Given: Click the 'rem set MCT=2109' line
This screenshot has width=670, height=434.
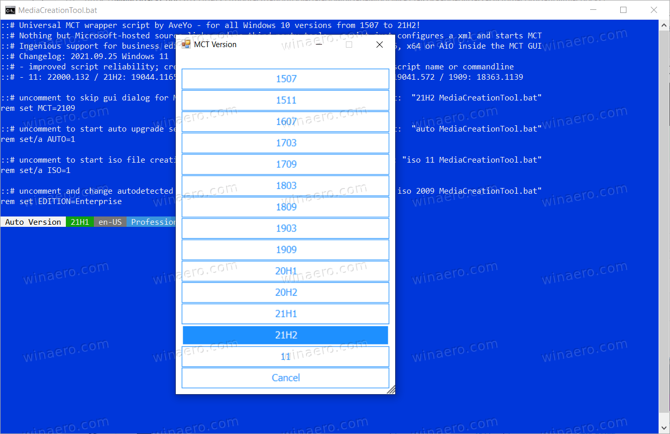Looking at the screenshot, I should click(x=38, y=108).
